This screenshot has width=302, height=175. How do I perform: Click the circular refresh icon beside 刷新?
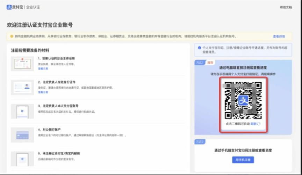coord(259,124)
